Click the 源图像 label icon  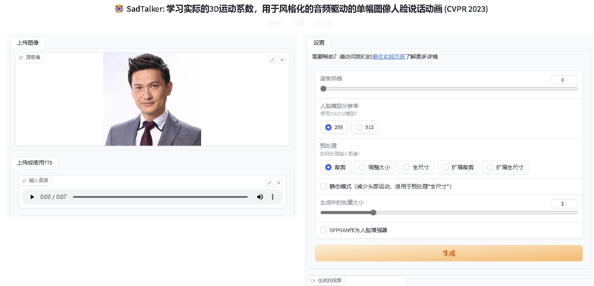(x=21, y=57)
